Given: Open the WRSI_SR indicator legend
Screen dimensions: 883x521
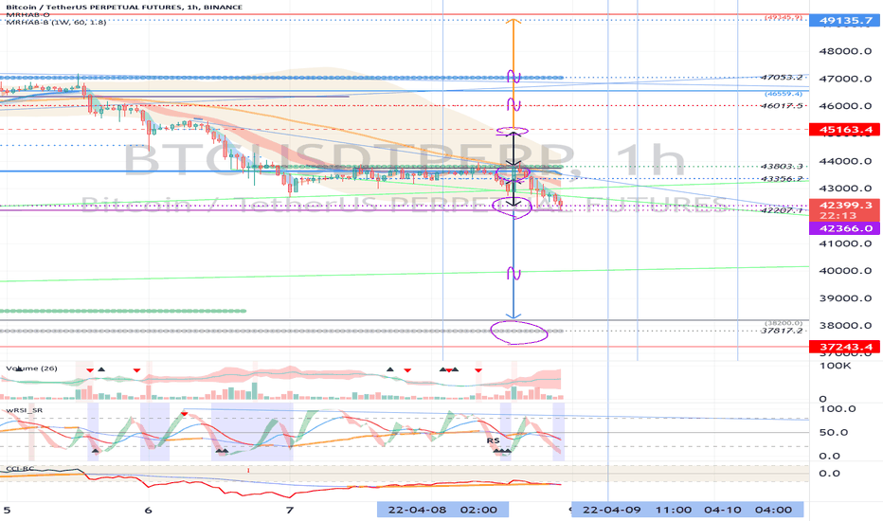Looking at the screenshot, I should 25,410.
